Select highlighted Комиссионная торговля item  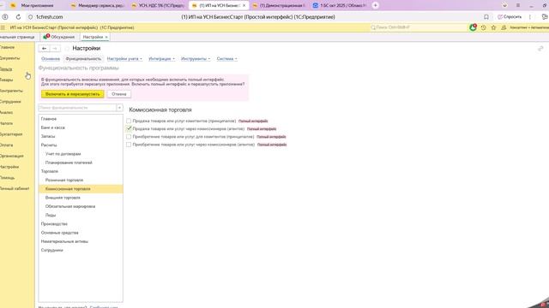[x=81, y=188]
